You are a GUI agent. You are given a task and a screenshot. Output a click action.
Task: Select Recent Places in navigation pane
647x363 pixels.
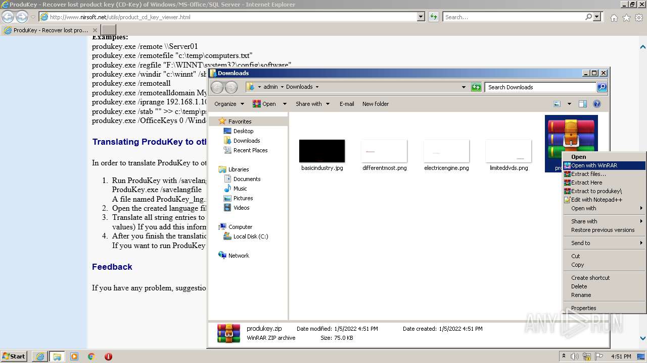tap(250, 150)
